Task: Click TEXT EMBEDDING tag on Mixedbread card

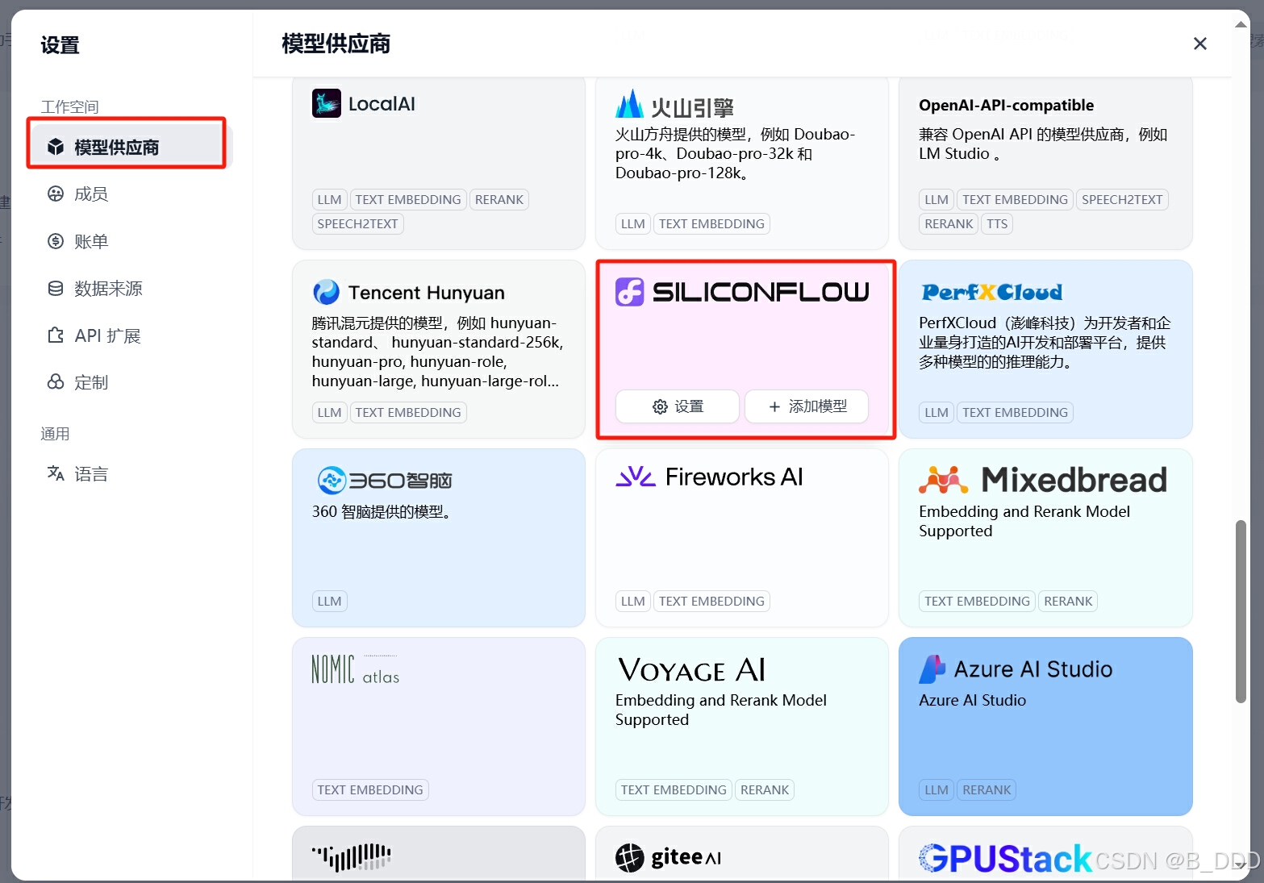Action: [x=977, y=602]
